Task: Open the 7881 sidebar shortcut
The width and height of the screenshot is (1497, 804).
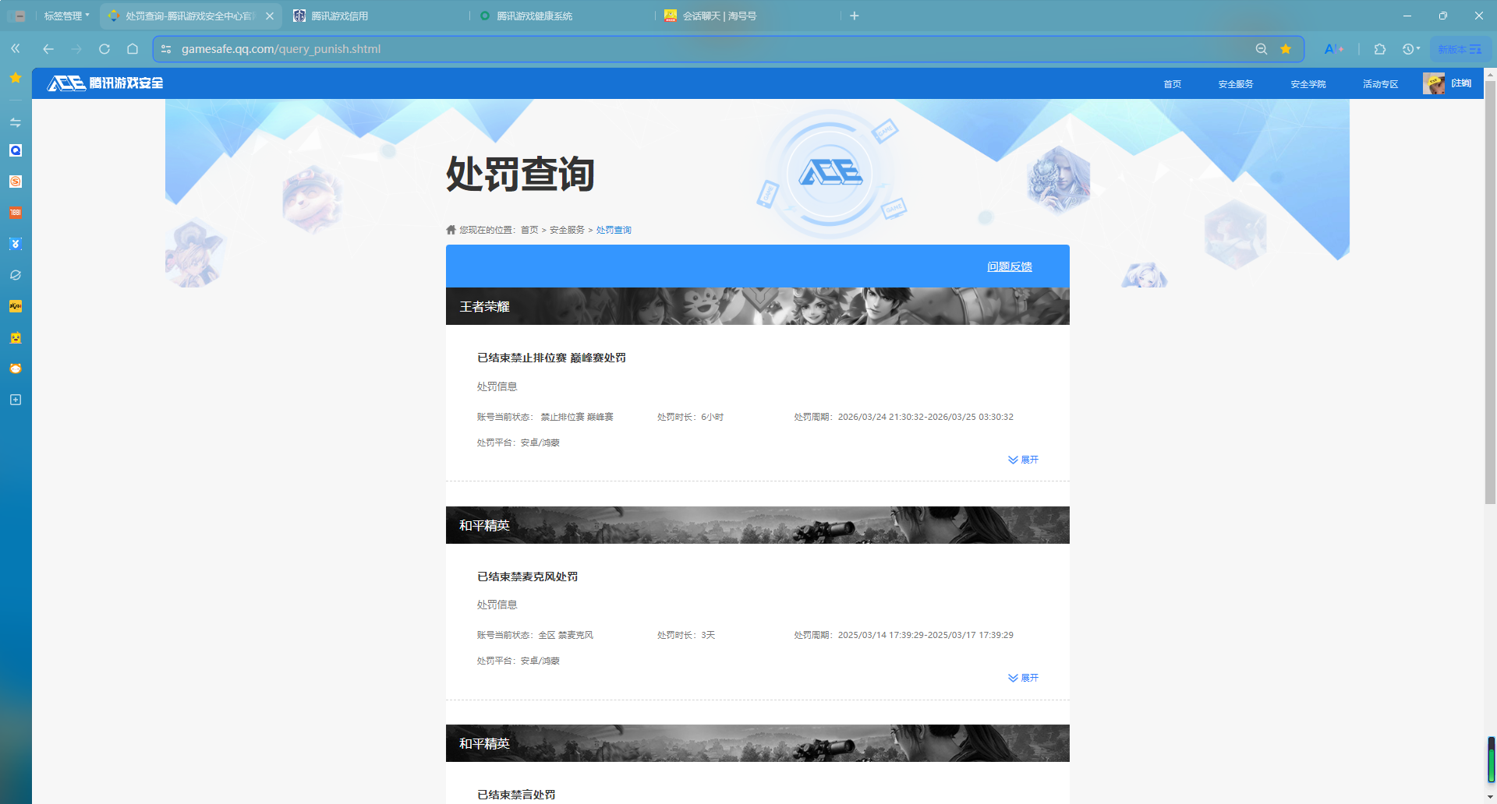Action: [16, 213]
